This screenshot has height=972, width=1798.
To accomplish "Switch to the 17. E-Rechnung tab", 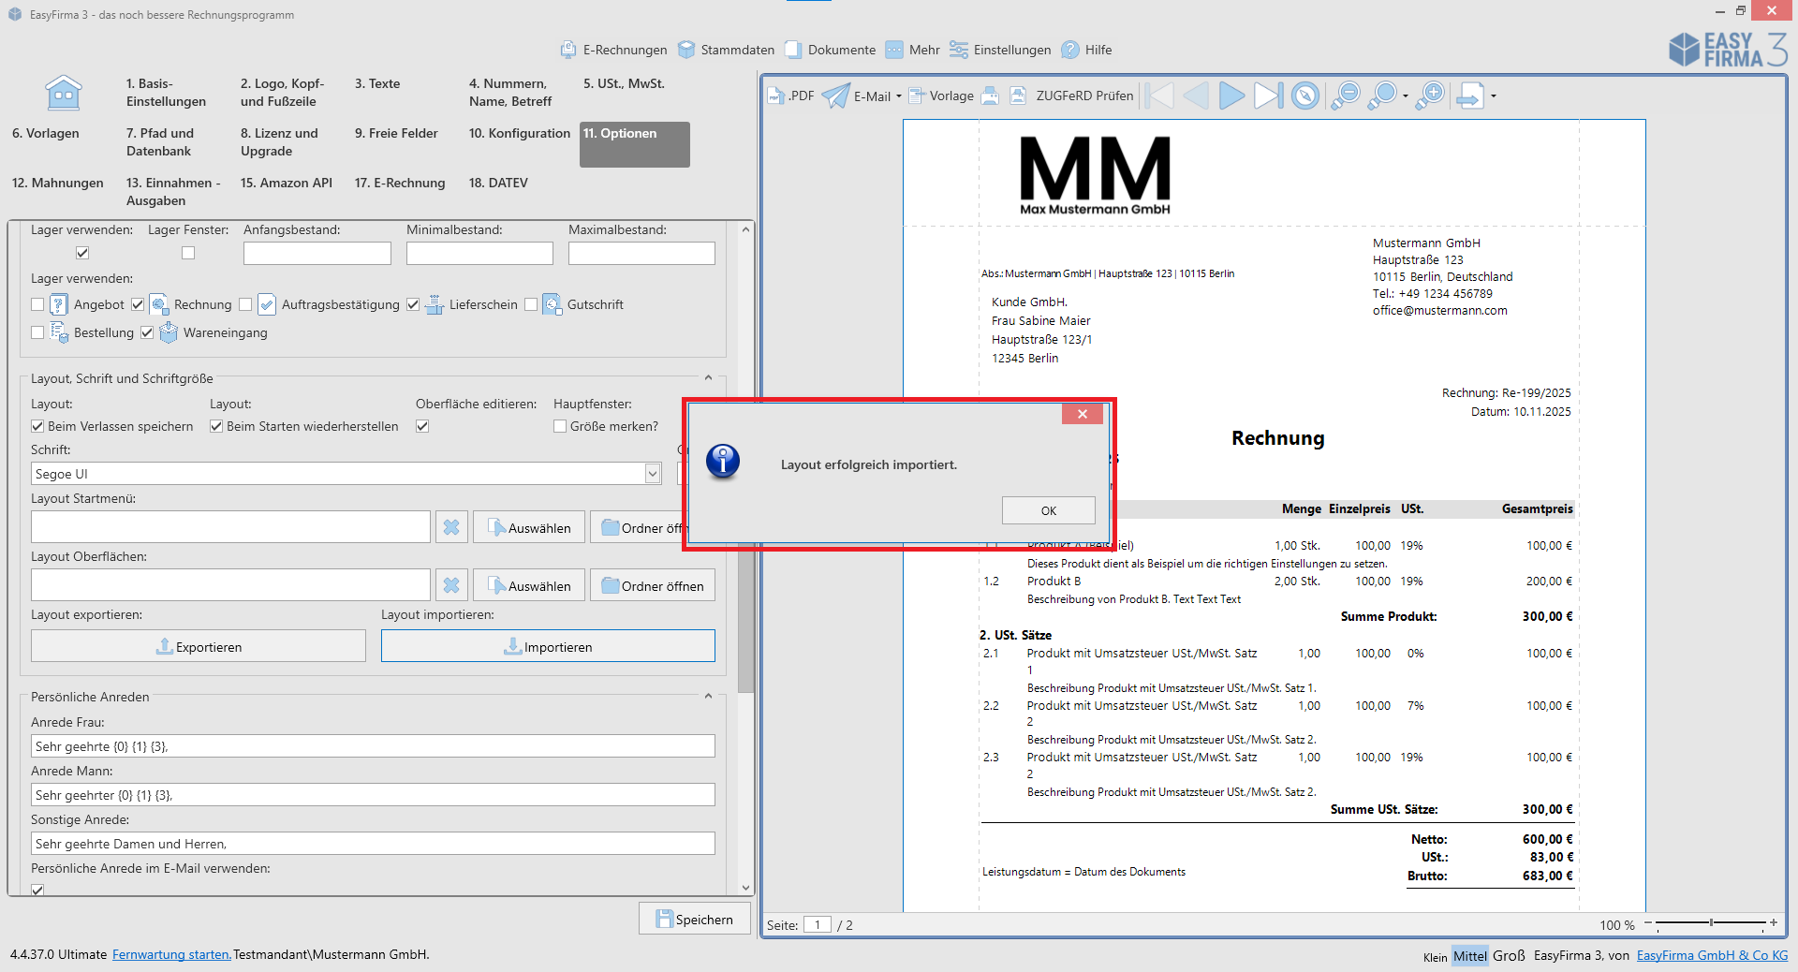I will [x=400, y=183].
